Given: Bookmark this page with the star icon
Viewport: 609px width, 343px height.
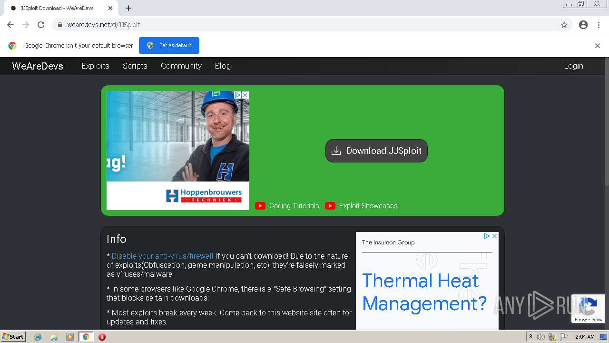Looking at the screenshot, I should point(564,25).
